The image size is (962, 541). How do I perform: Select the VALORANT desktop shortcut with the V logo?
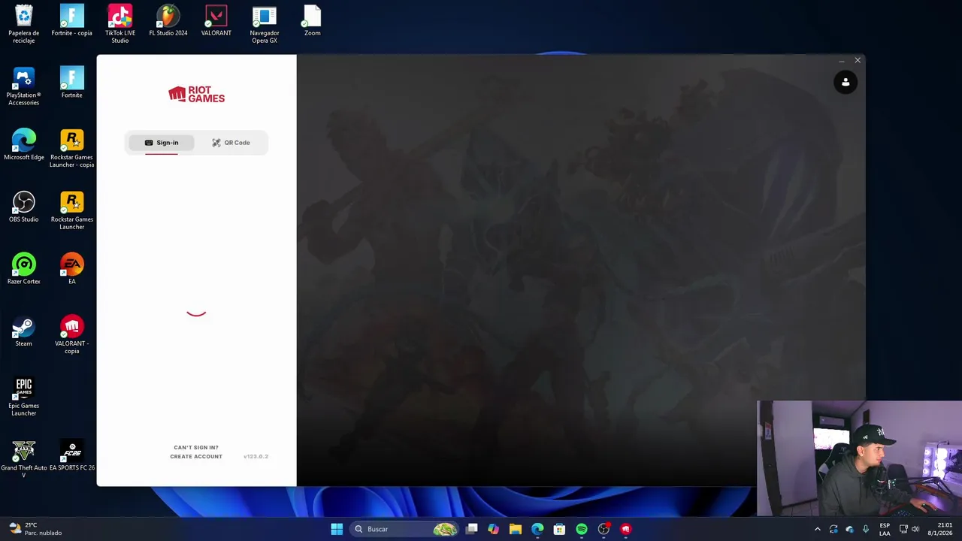tap(216, 21)
